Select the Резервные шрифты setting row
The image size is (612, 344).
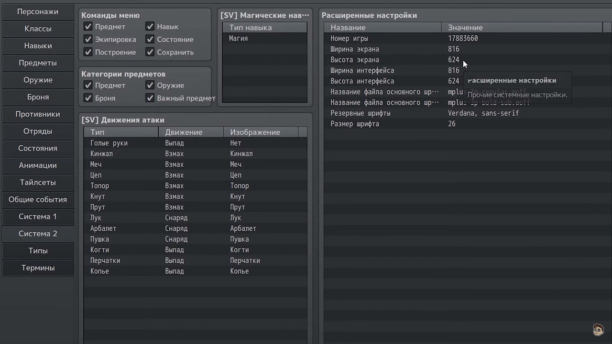463,113
